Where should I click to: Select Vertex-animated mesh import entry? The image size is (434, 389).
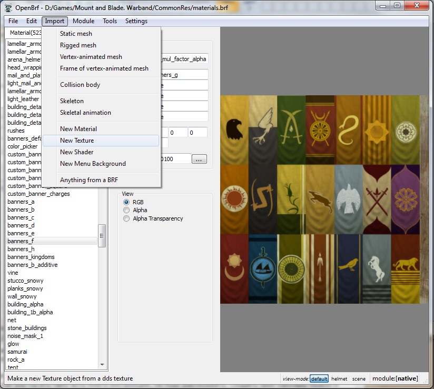pyautogui.click(x=101, y=57)
